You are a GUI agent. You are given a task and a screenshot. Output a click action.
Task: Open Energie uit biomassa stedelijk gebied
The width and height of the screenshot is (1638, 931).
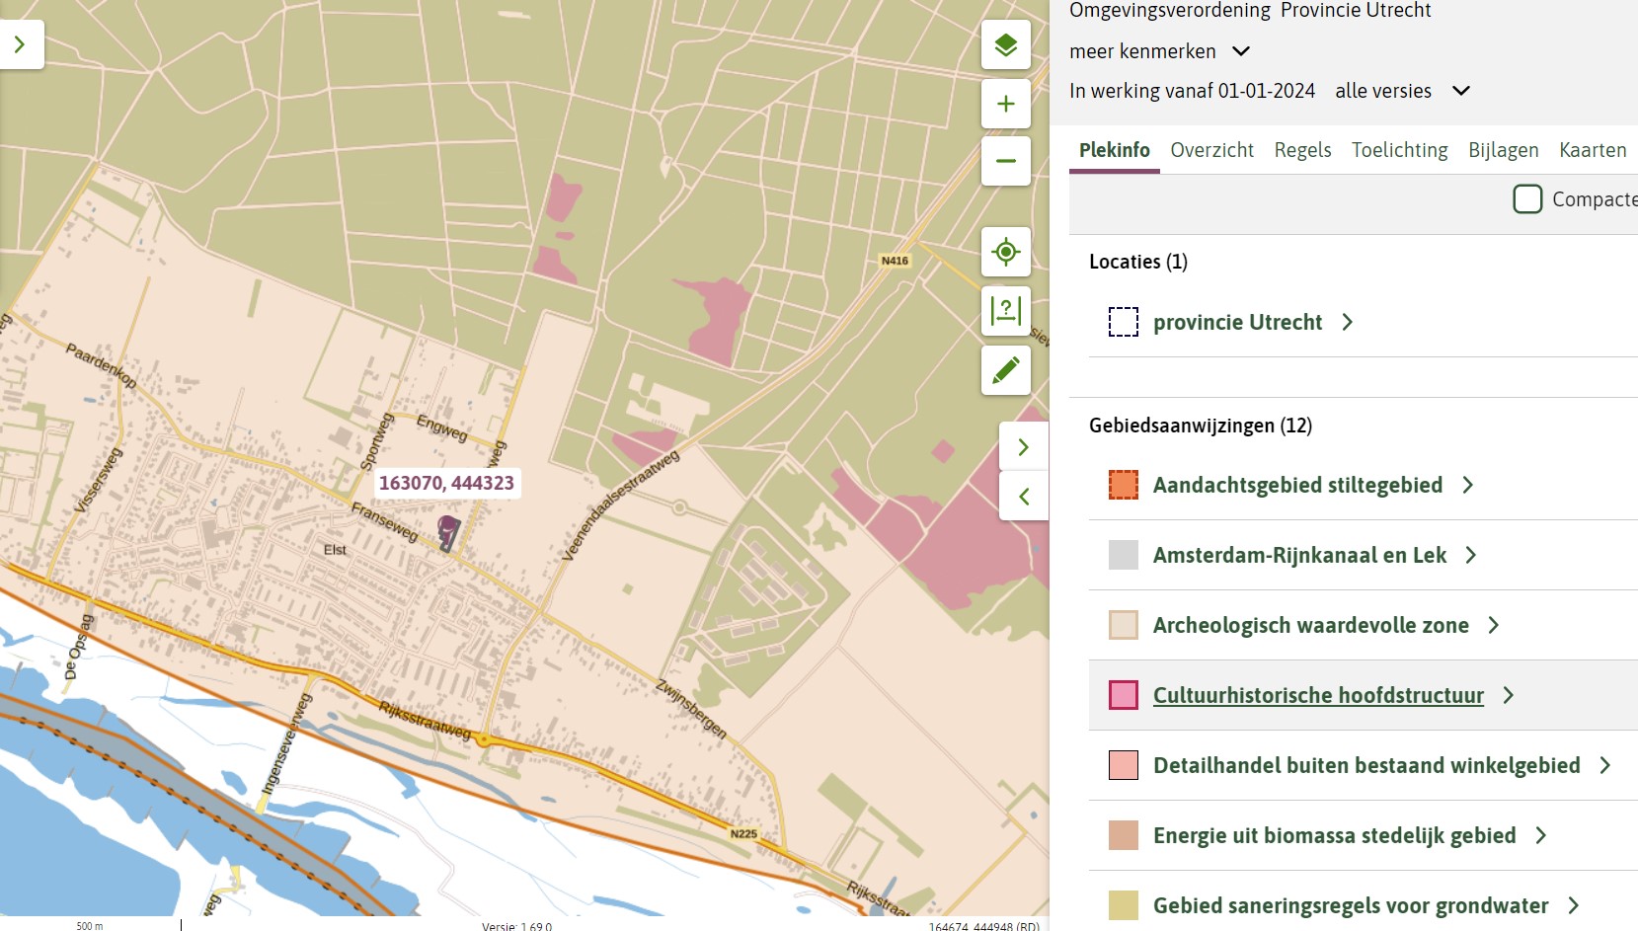pos(1334,835)
